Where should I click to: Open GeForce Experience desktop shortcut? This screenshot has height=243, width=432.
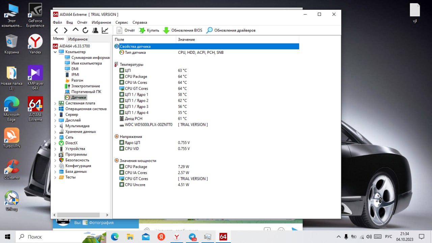(x=35, y=16)
